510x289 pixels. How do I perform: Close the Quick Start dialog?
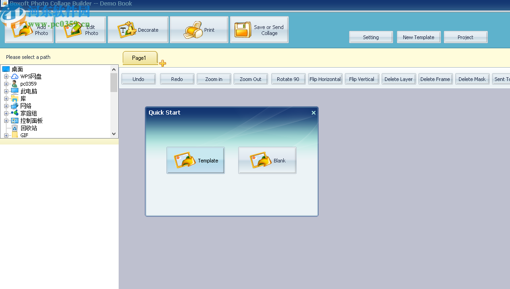(x=314, y=113)
